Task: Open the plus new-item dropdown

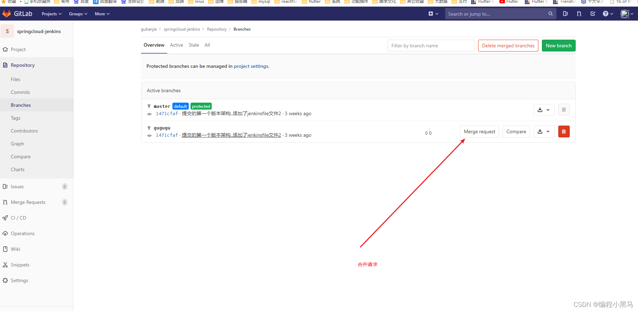Action: [433, 14]
